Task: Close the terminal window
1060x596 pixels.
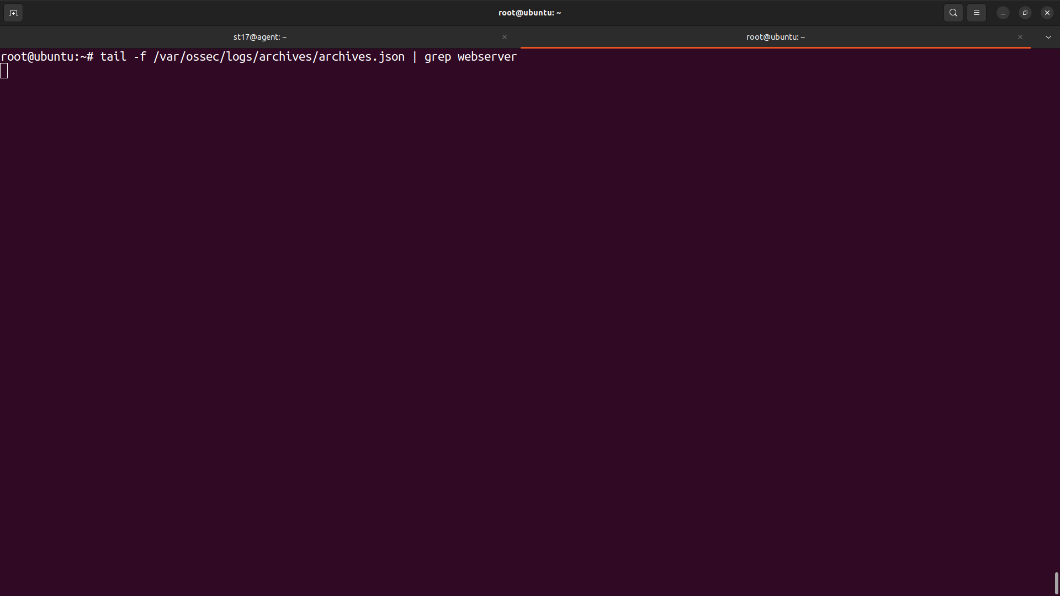Action: click(x=1047, y=13)
